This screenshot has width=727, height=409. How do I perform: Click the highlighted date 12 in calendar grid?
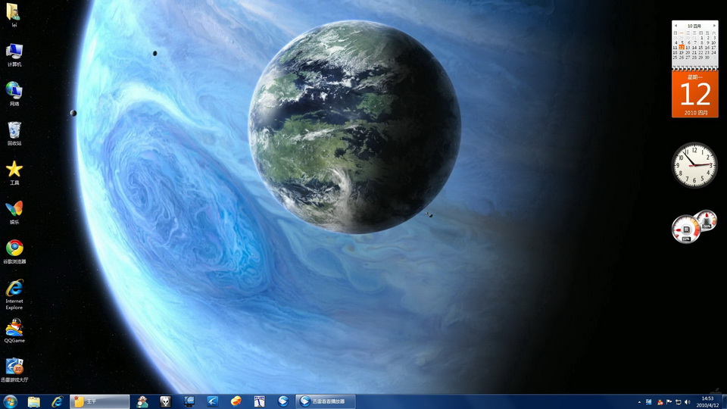[682, 47]
